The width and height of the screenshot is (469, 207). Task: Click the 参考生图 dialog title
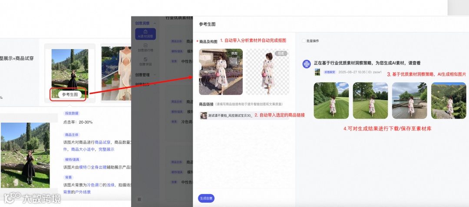(207, 24)
